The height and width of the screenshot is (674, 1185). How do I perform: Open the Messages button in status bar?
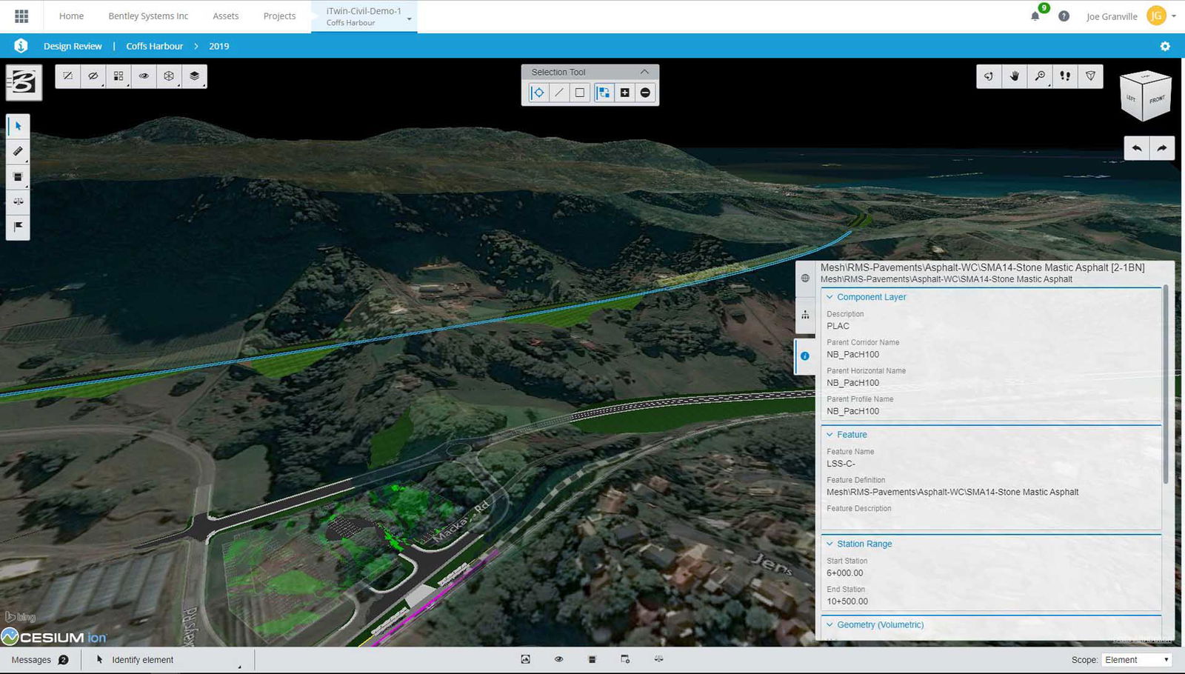40,660
